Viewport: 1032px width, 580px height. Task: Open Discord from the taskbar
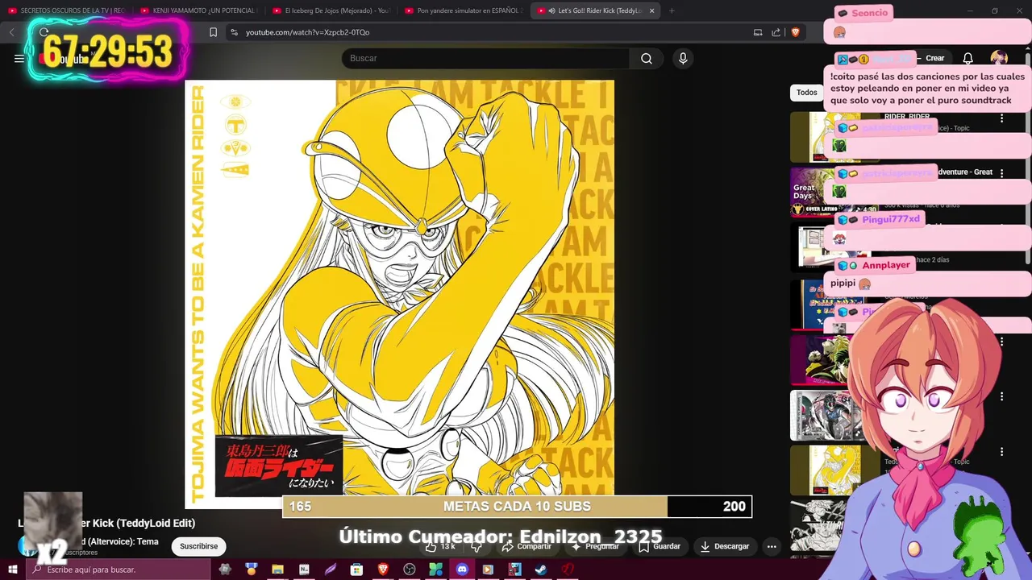(462, 570)
